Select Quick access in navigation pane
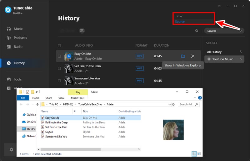Screen dimensions: 250x161 pyautogui.click(x=29, y=115)
